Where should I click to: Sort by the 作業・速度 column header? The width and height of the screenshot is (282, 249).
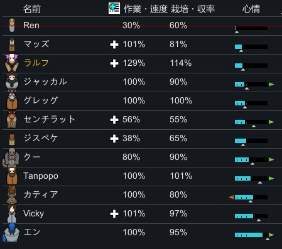tap(145, 9)
